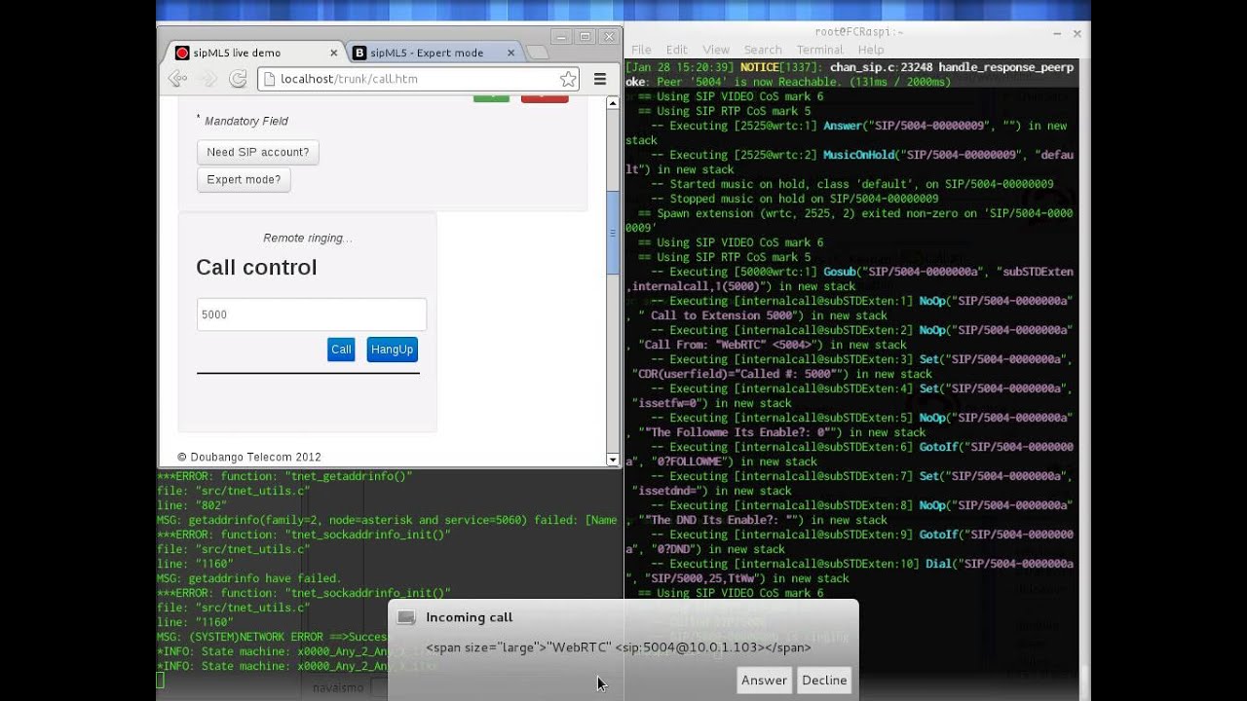The height and width of the screenshot is (701, 1247).
Task: Reload the call.htm page
Action: point(238,79)
